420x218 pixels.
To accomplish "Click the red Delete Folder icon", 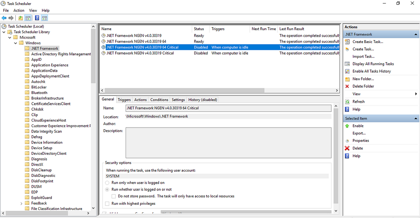I will tap(347, 86).
